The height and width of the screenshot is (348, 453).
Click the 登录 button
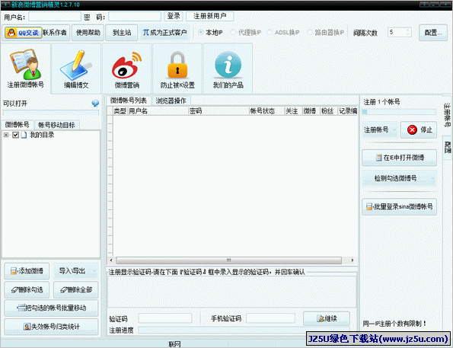click(x=174, y=16)
